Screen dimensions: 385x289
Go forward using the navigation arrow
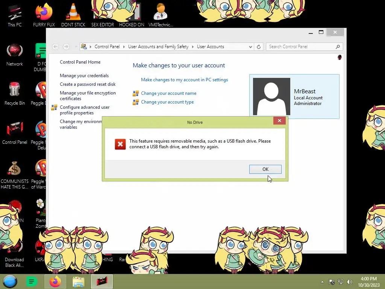click(66, 47)
